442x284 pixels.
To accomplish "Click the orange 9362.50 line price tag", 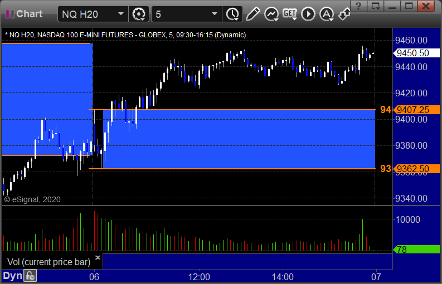I will (x=416, y=169).
